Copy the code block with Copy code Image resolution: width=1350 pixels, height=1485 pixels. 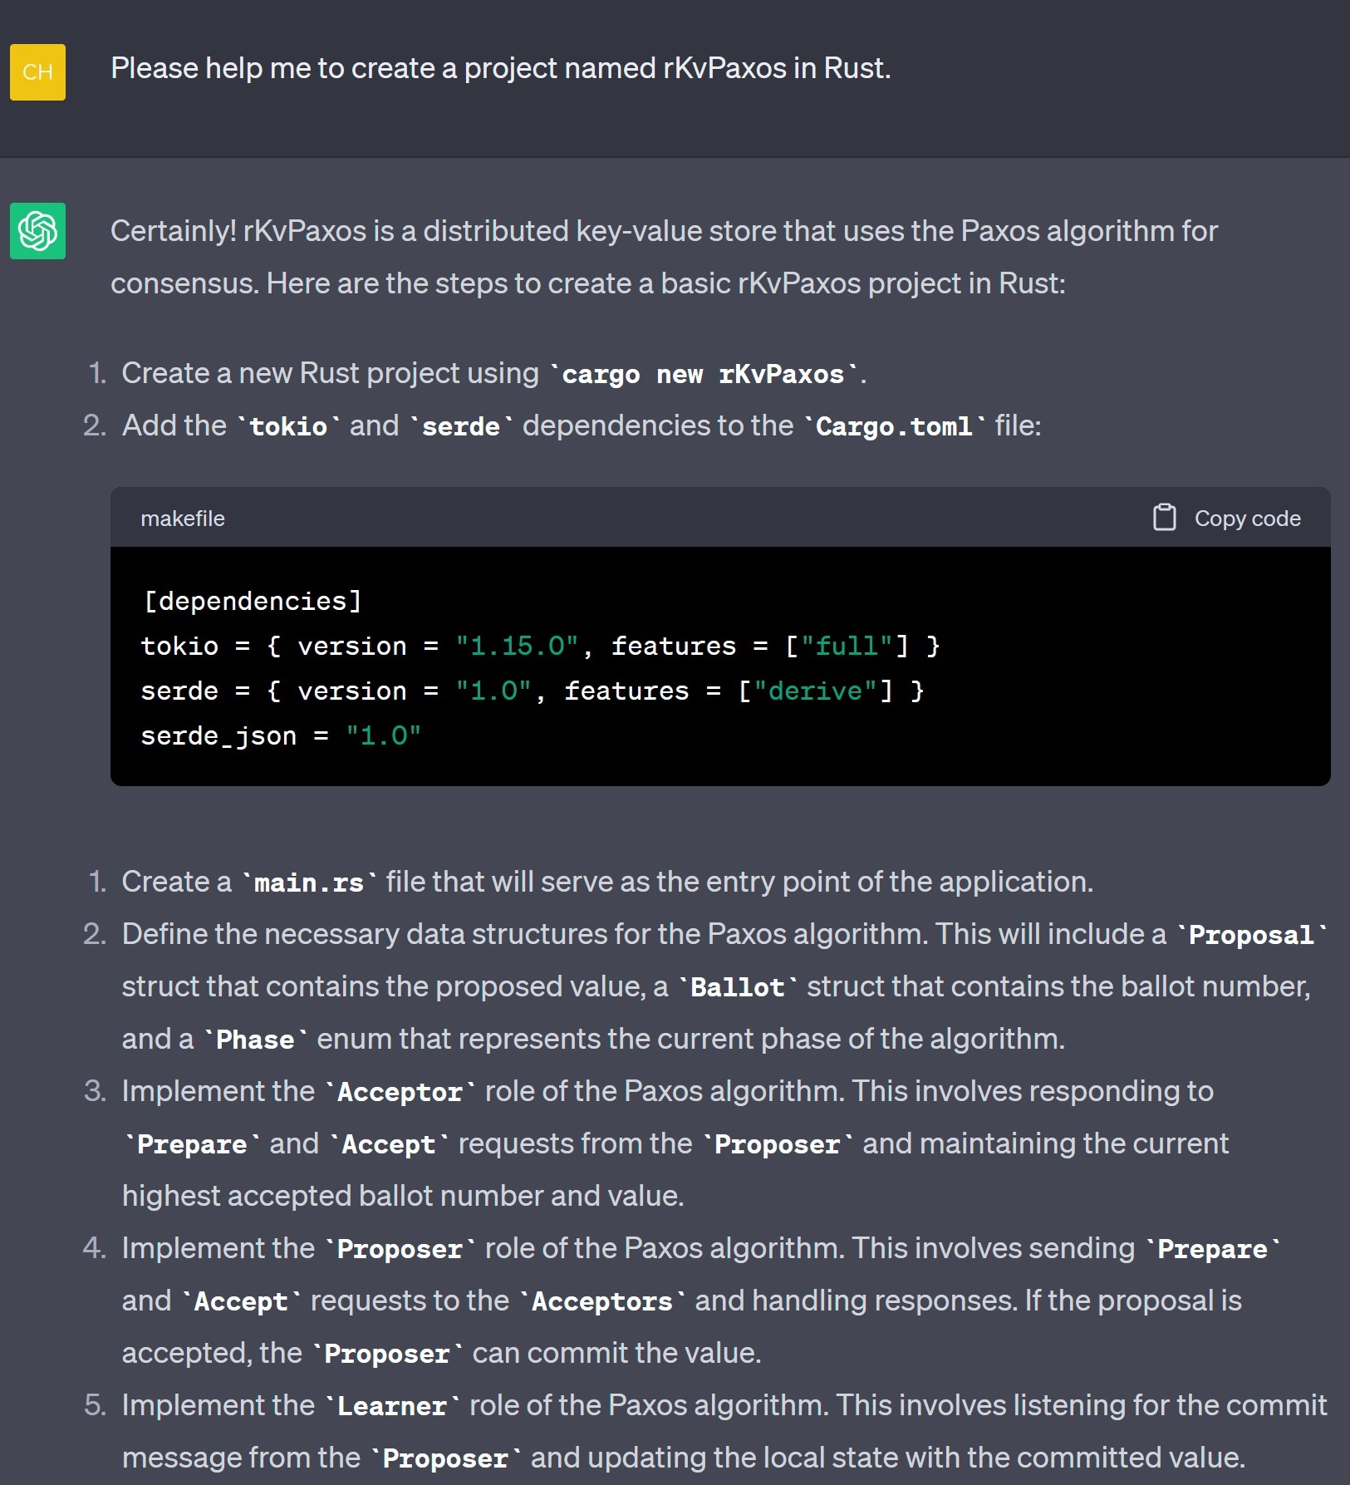[1227, 518]
